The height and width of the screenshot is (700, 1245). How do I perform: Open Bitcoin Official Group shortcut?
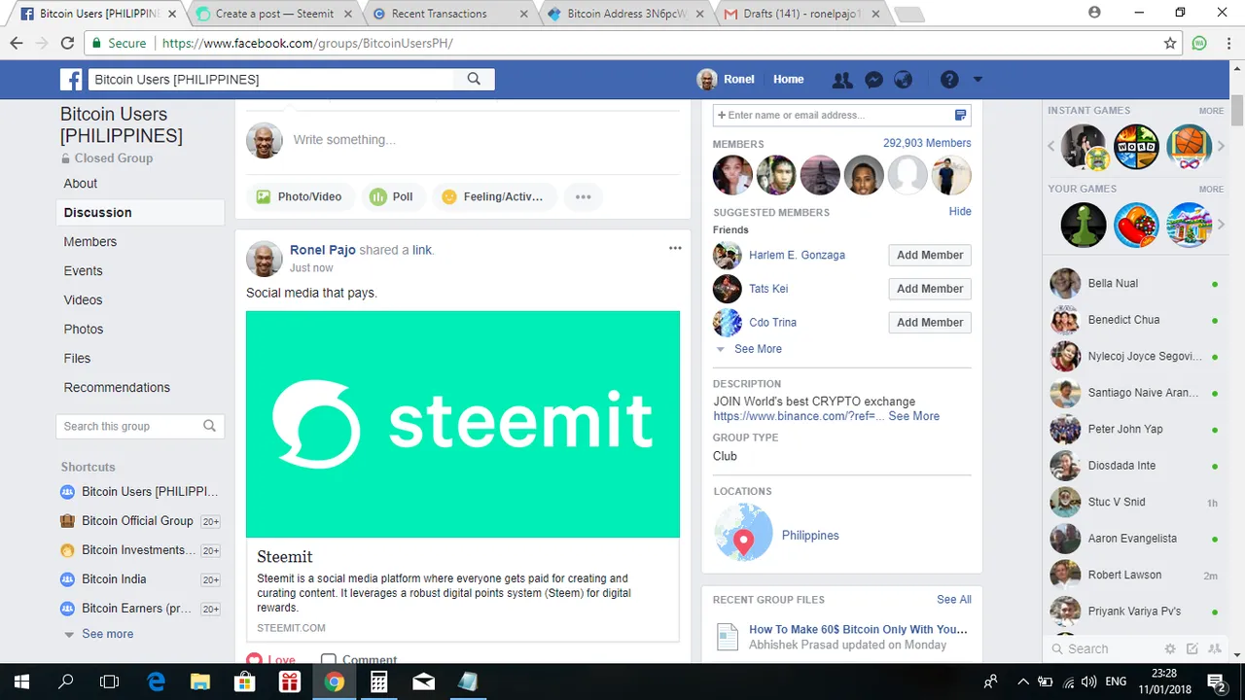[x=137, y=521]
